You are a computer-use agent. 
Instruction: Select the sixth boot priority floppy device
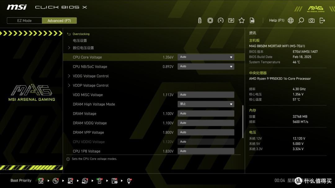pyautogui.click(x=114, y=181)
